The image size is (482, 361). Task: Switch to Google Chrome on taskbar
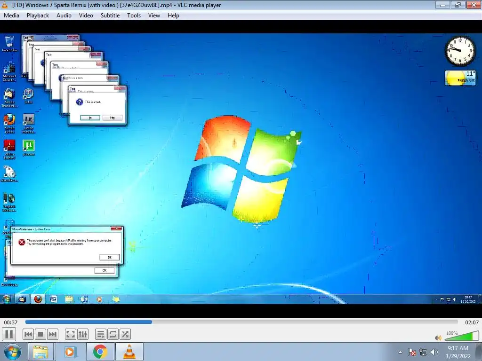(x=100, y=352)
